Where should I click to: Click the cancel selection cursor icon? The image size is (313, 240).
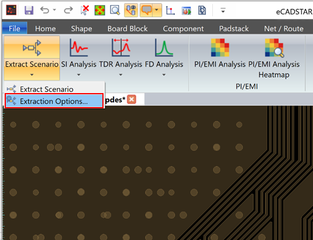point(85,10)
